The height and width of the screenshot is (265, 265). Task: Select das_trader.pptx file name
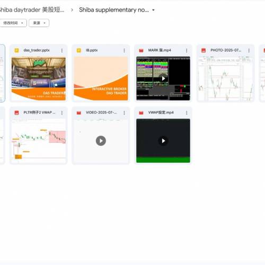coord(37,50)
